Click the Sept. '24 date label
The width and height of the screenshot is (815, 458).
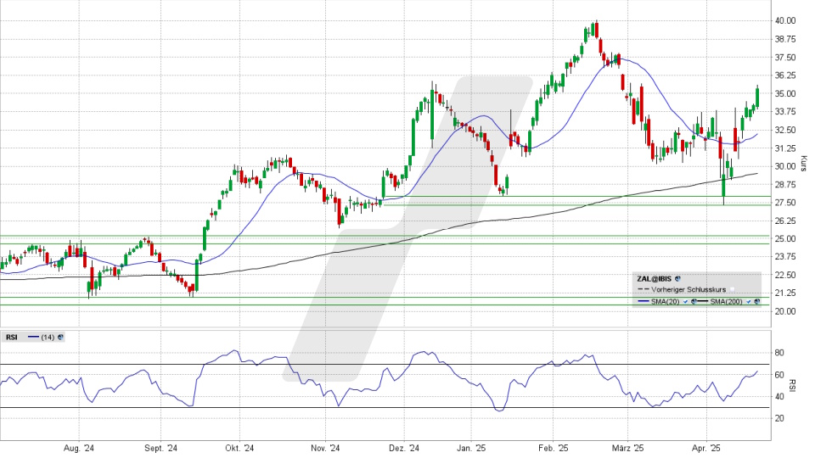click(x=160, y=448)
